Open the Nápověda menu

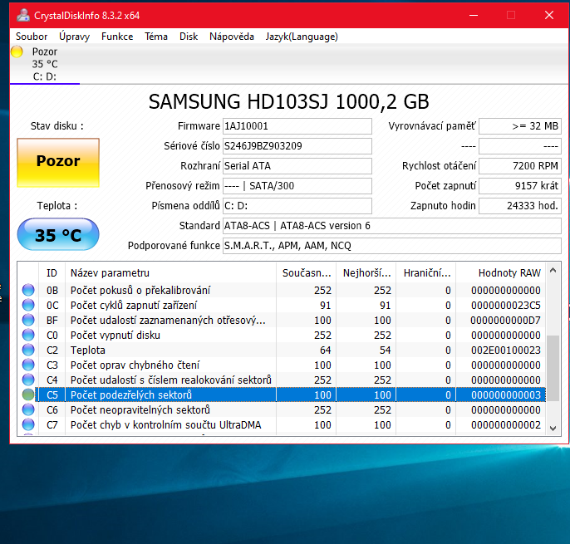tap(232, 37)
